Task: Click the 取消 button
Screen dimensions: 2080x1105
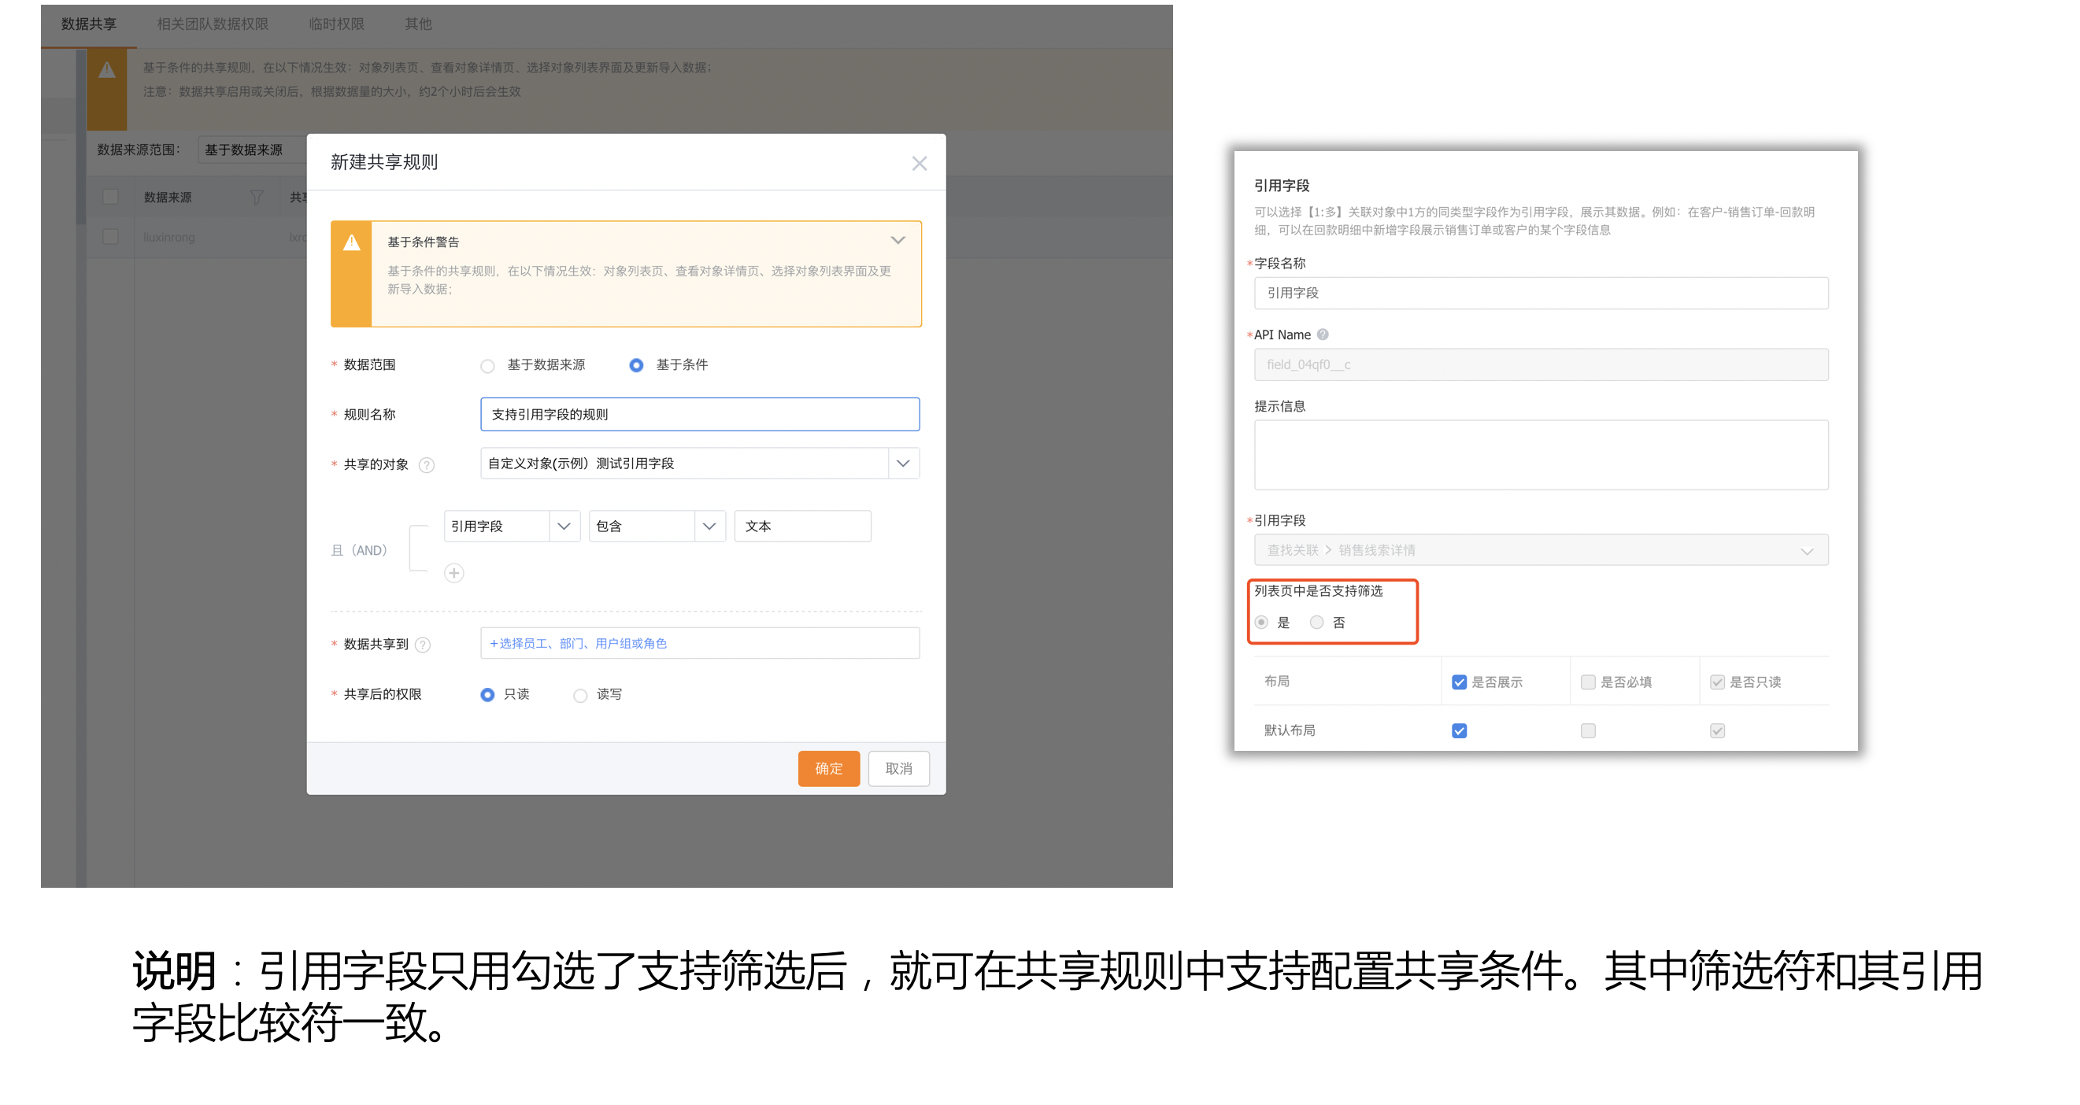Action: tap(899, 769)
